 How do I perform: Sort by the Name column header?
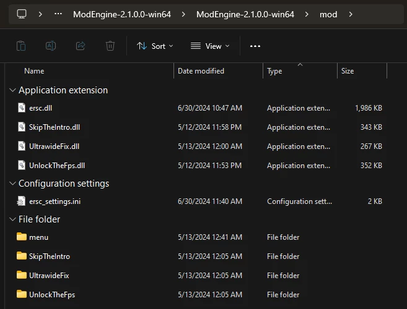[34, 71]
